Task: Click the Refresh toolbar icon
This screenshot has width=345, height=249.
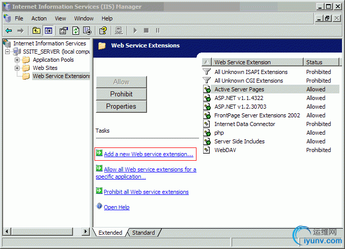Action: pos(76,31)
